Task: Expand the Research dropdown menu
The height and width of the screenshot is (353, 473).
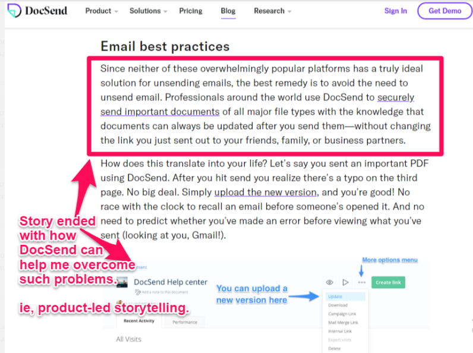Action: 272,11
